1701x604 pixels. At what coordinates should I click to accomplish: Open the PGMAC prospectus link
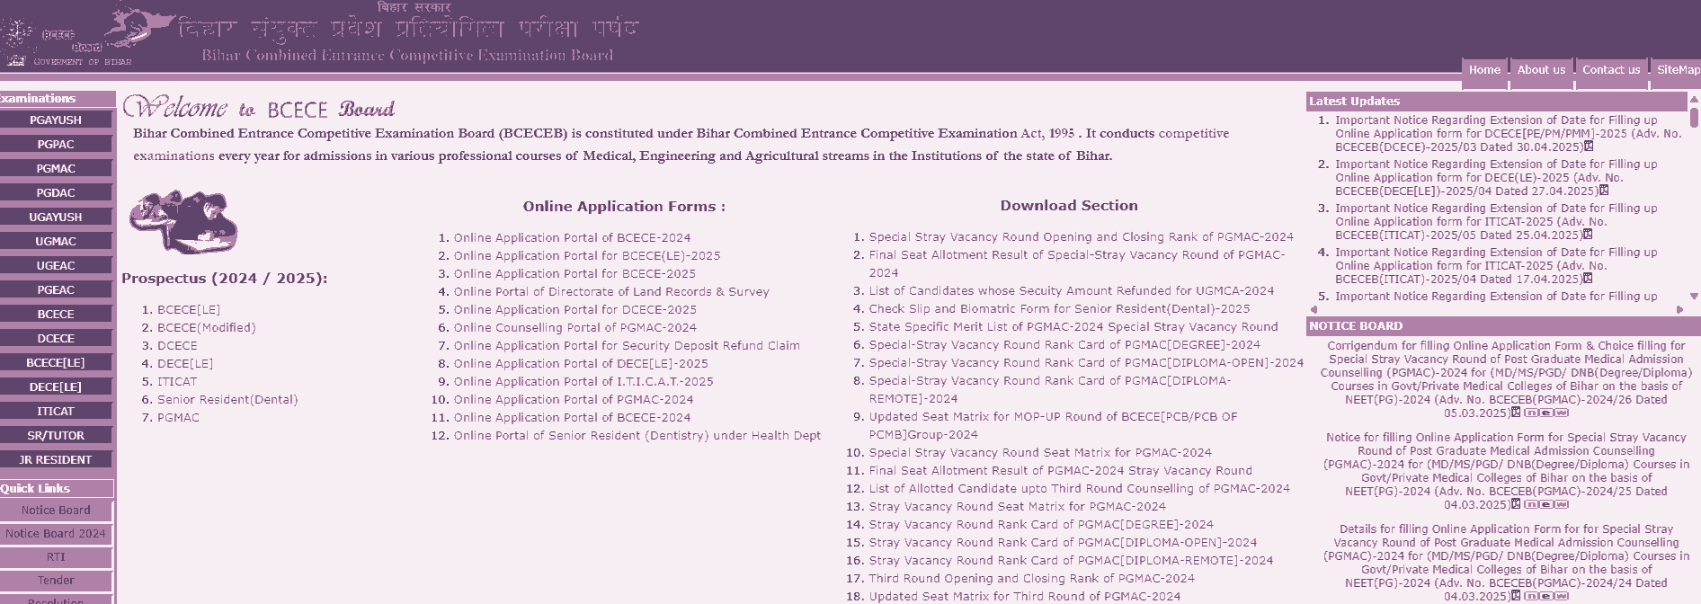click(178, 417)
